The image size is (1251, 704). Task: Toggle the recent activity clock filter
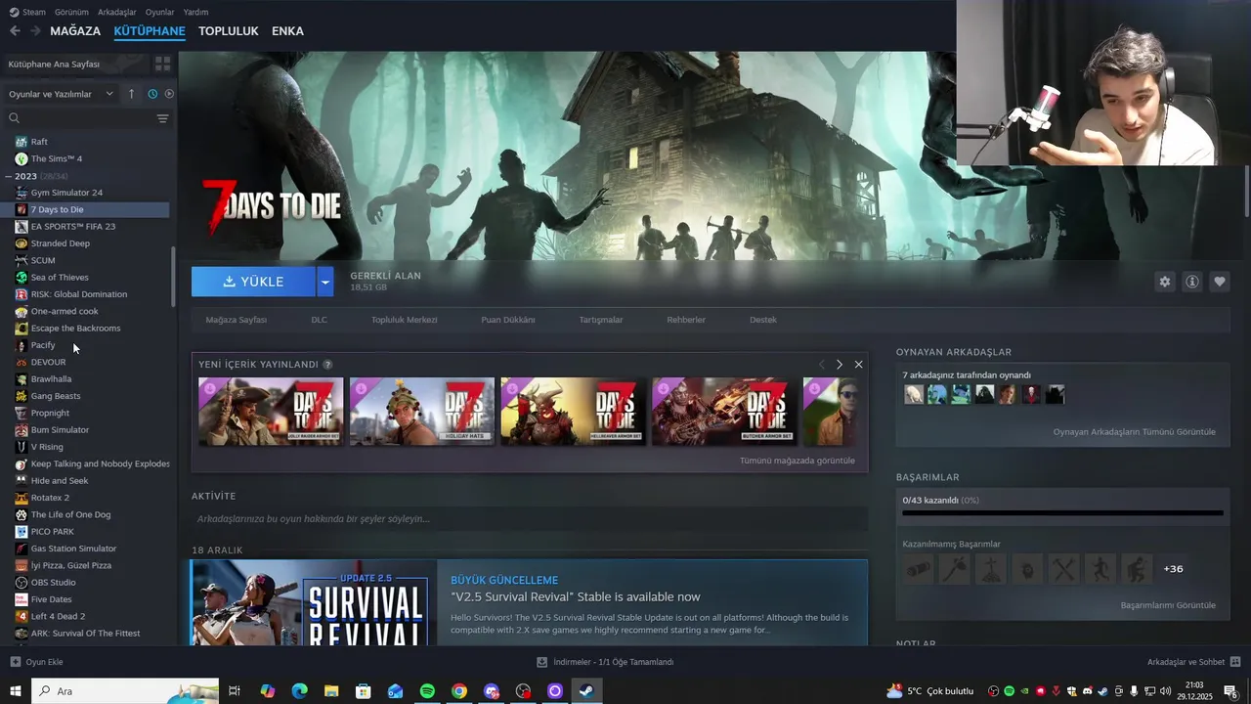(152, 94)
